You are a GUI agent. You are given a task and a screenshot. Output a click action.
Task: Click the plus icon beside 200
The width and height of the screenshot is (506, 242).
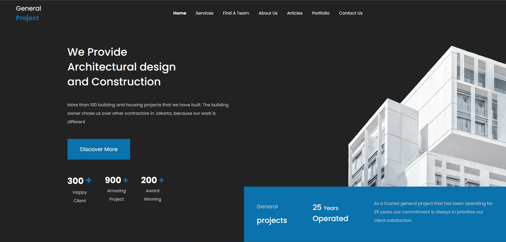162,180
